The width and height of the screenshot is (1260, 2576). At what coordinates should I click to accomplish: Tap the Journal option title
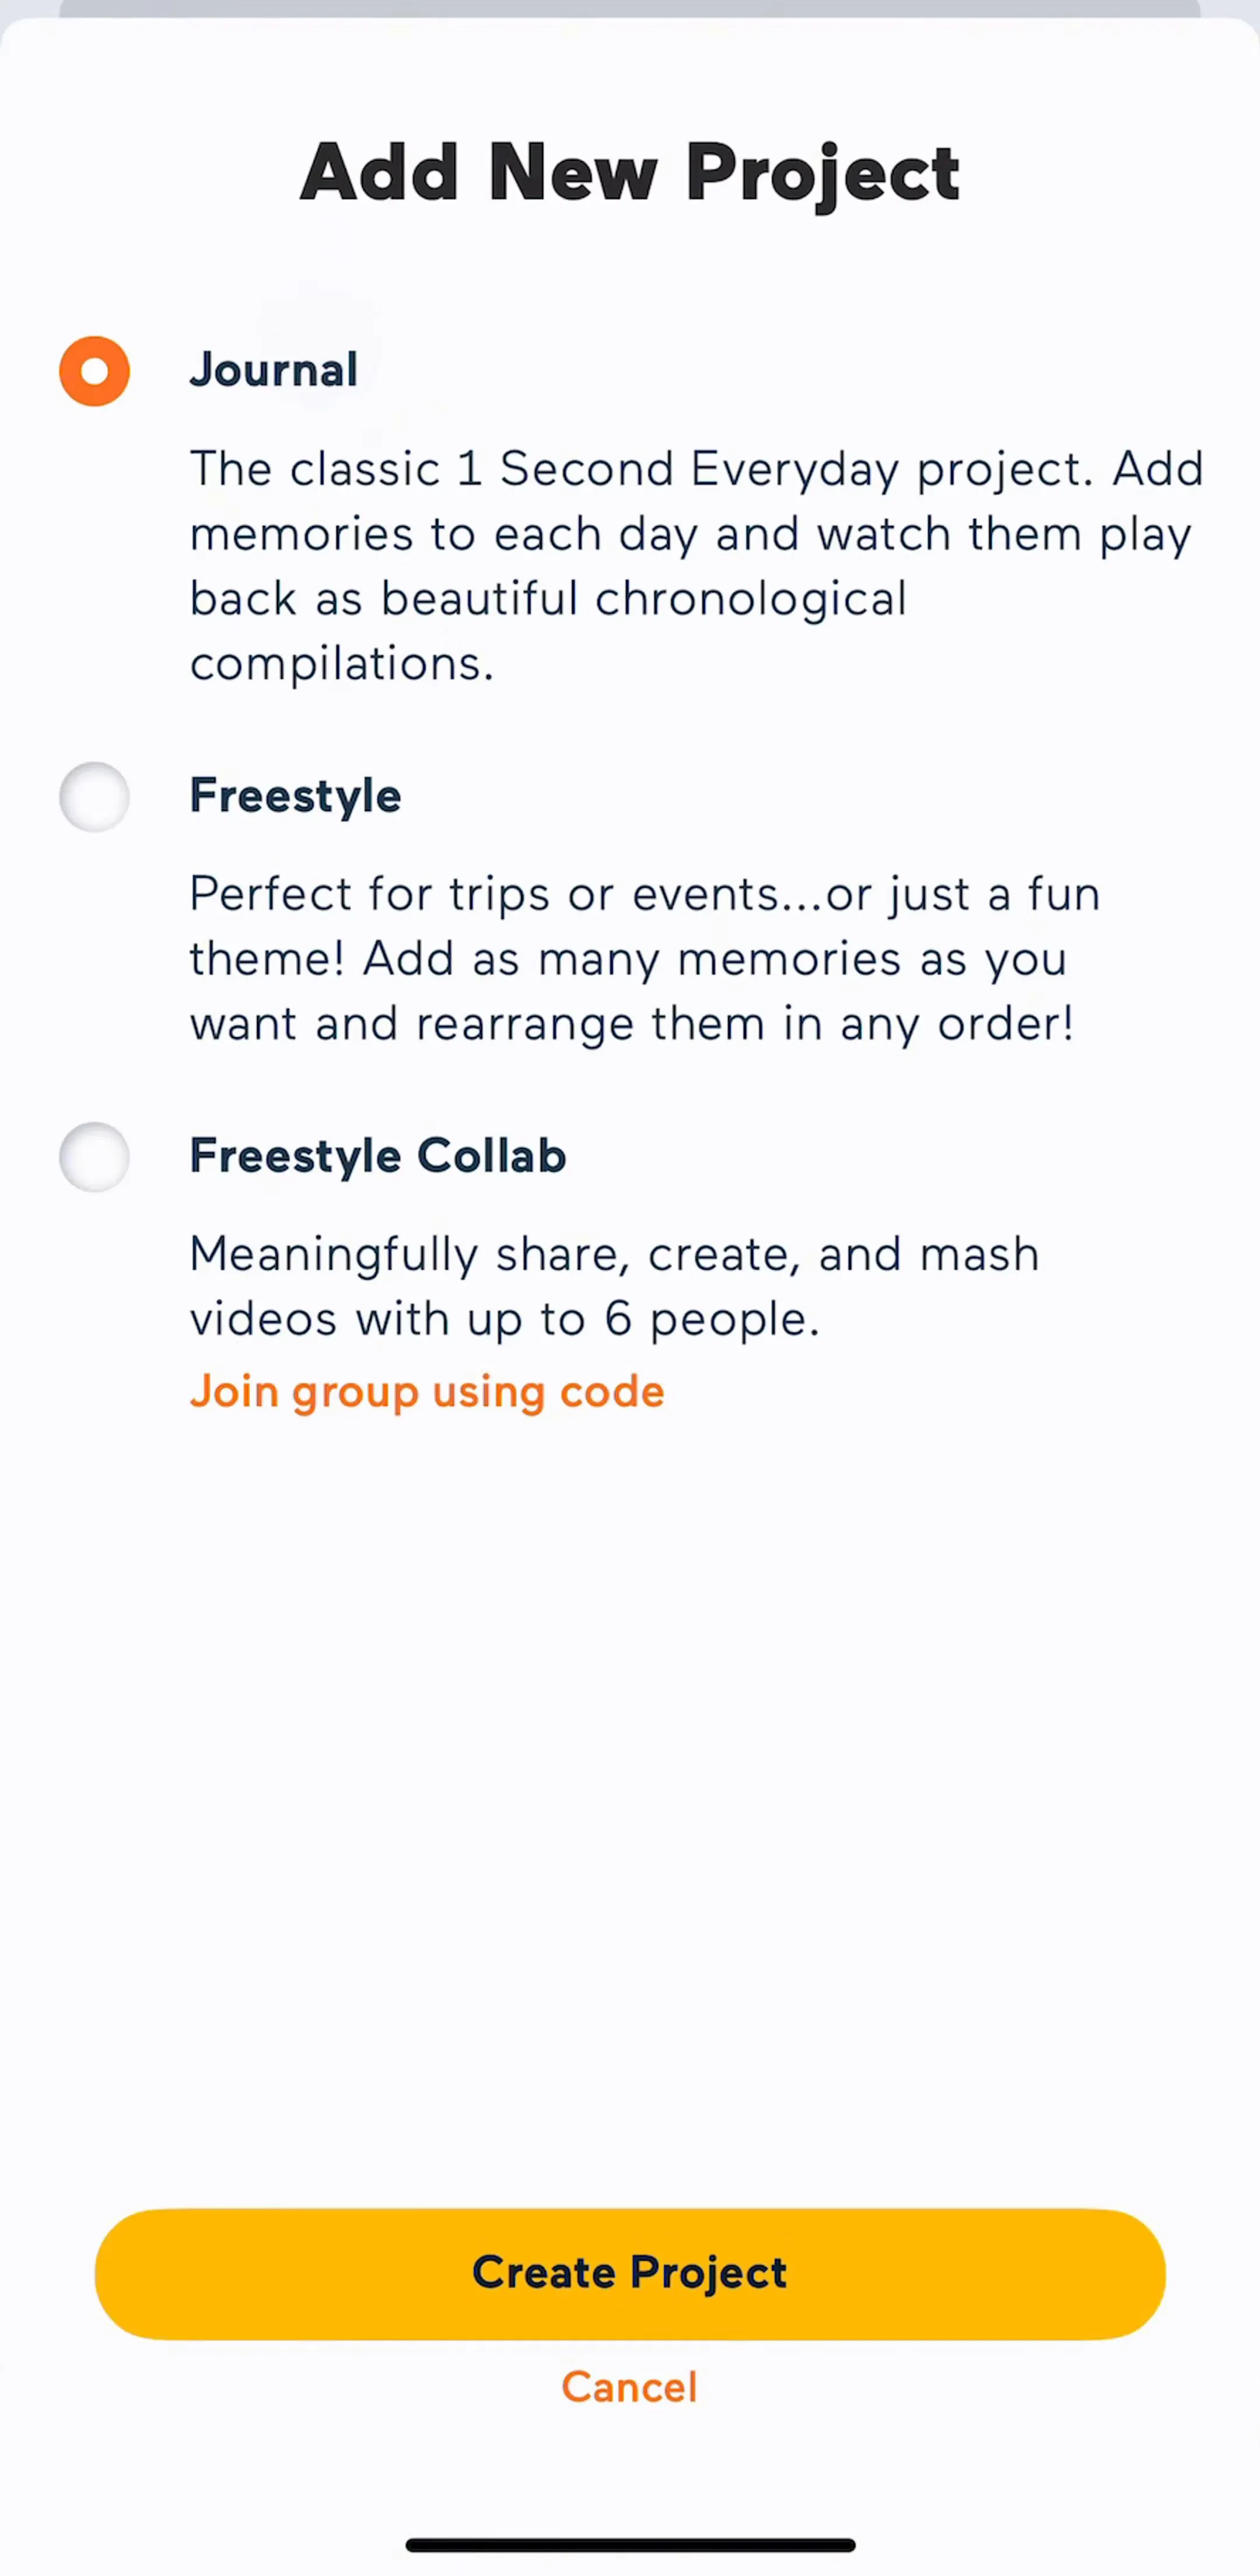coord(274,370)
